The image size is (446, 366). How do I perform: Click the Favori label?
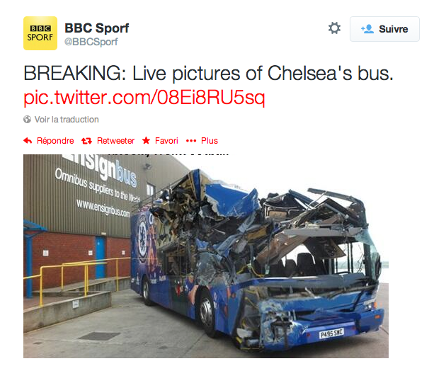pyautogui.click(x=166, y=141)
